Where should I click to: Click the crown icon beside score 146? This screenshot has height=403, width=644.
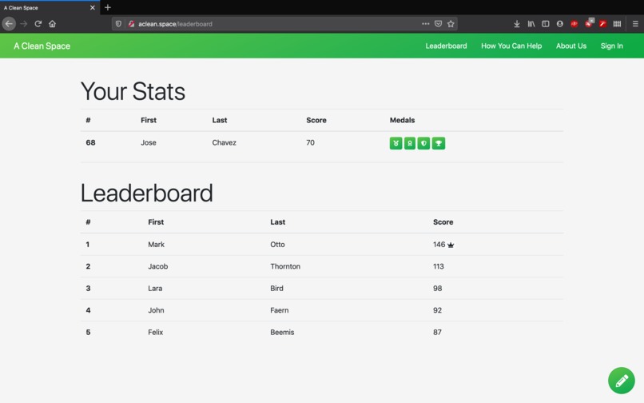click(x=451, y=245)
